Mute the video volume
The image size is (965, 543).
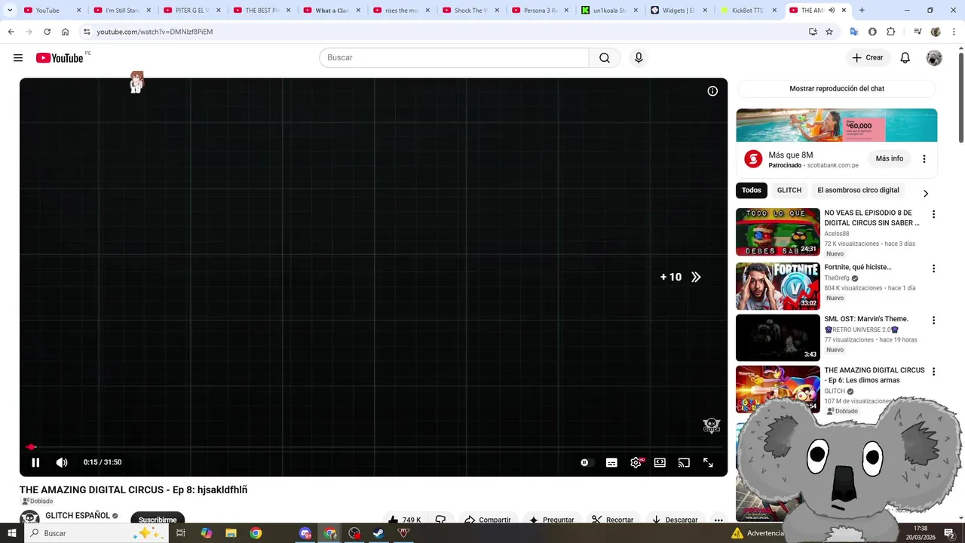[62, 462]
